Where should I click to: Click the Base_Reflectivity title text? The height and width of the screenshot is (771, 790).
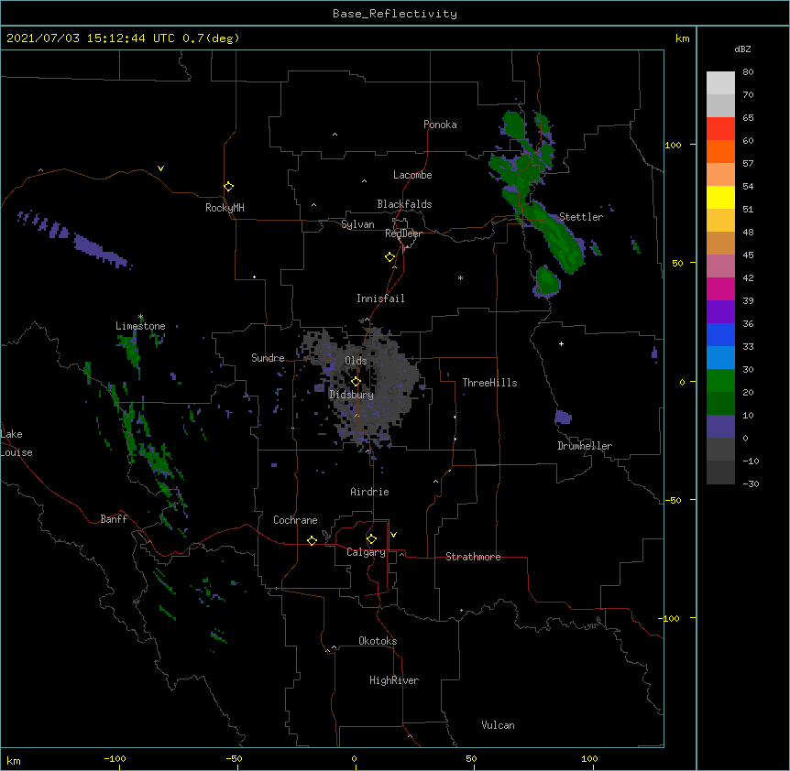click(395, 14)
